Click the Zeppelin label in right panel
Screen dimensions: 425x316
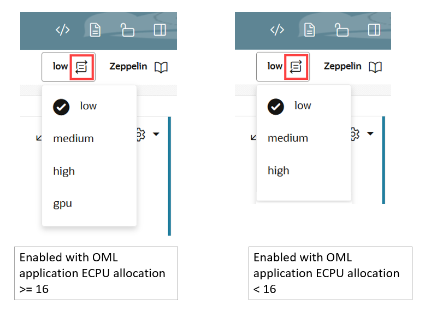click(343, 67)
